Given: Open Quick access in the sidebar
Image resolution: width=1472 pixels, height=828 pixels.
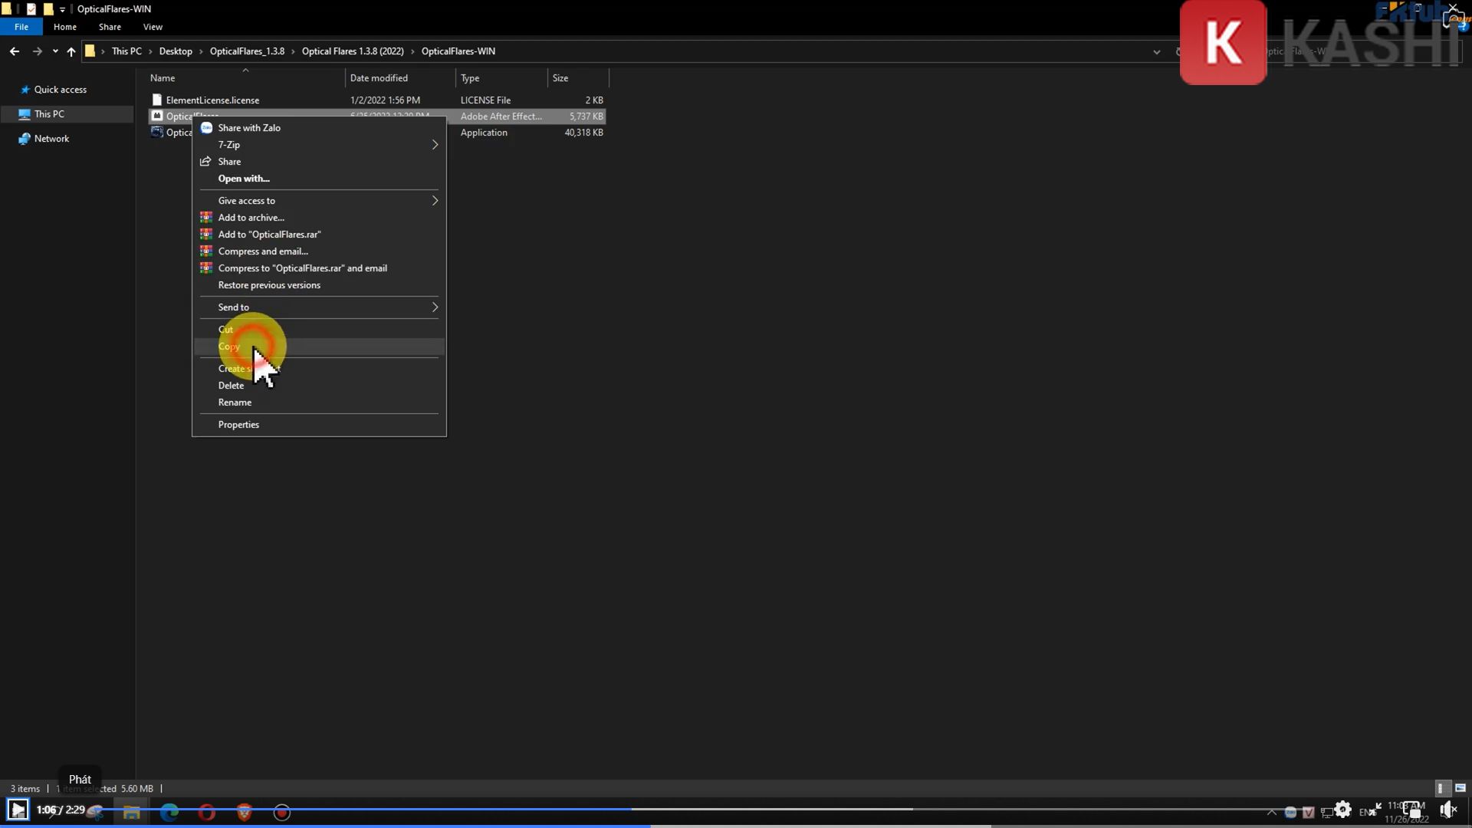Looking at the screenshot, I should 60,90.
